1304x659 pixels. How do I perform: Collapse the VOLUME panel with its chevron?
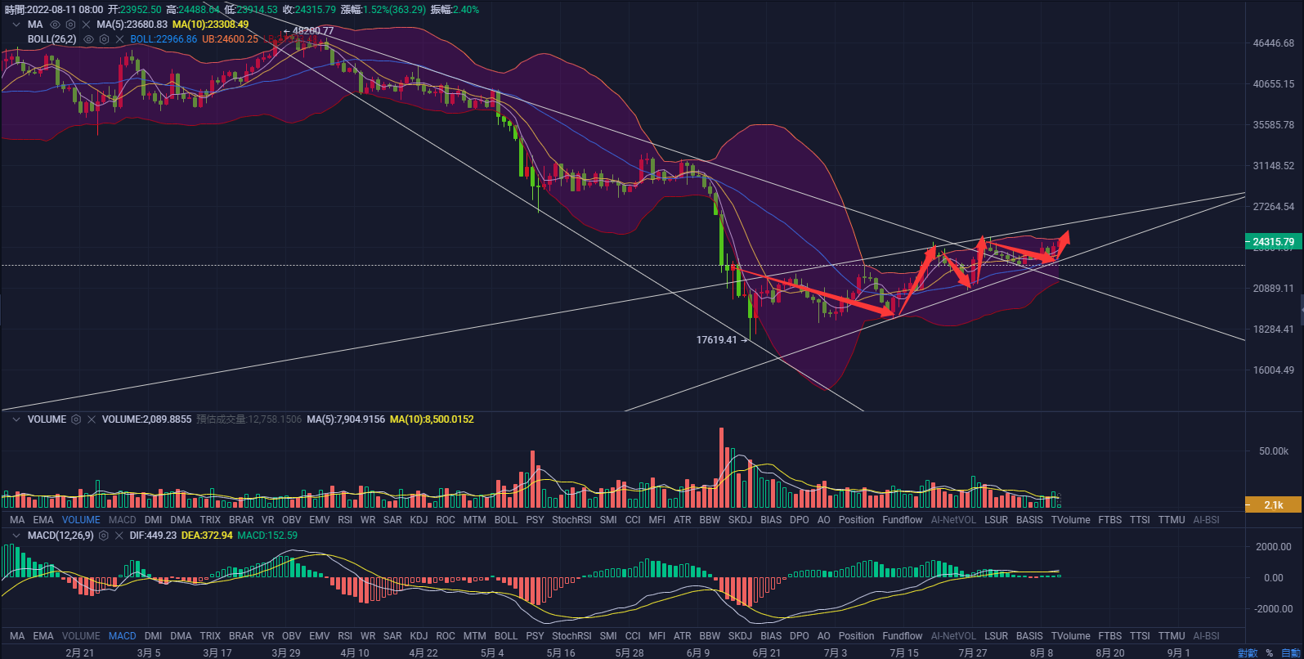click(x=16, y=419)
